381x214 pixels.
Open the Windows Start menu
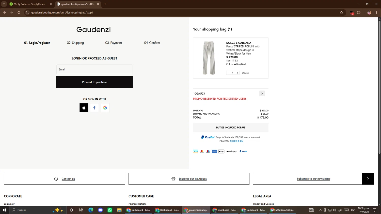(5, 210)
